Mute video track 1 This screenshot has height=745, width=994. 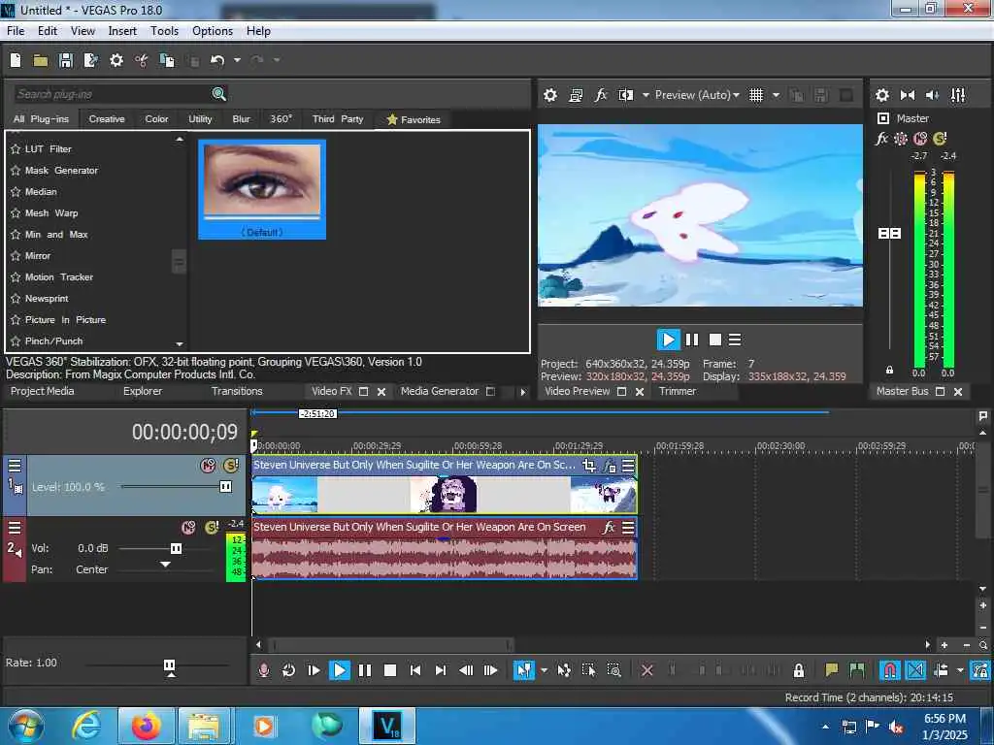[x=208, y=466]
